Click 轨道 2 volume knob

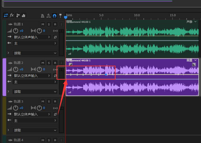tap(16, 69)
